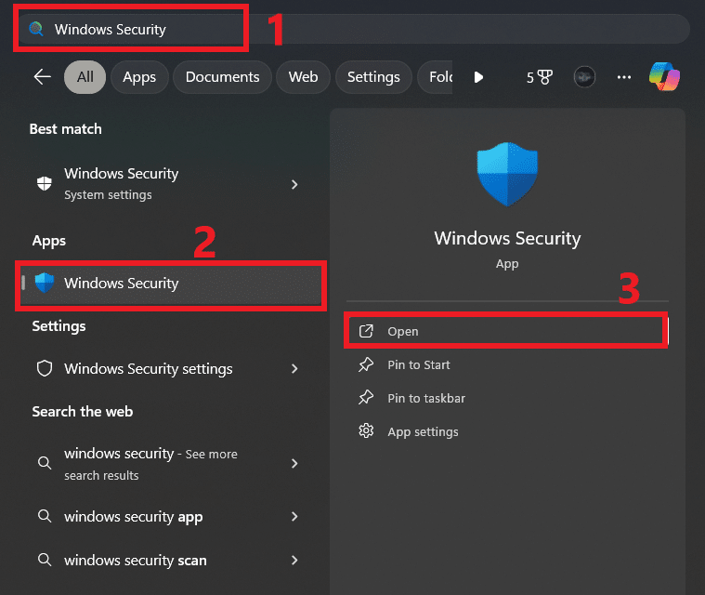Click the large Windows Security shield icon
The image size is (705, 595).
pos(507,174)
